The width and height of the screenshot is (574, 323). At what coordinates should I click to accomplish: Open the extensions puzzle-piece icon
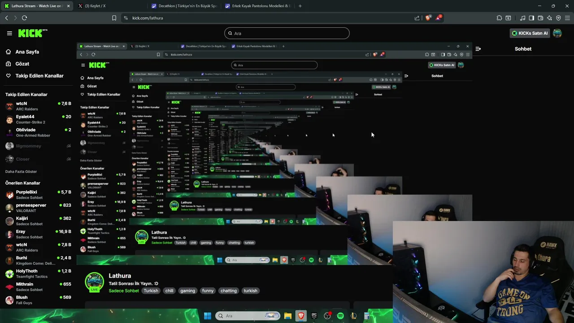coord(499,18)
